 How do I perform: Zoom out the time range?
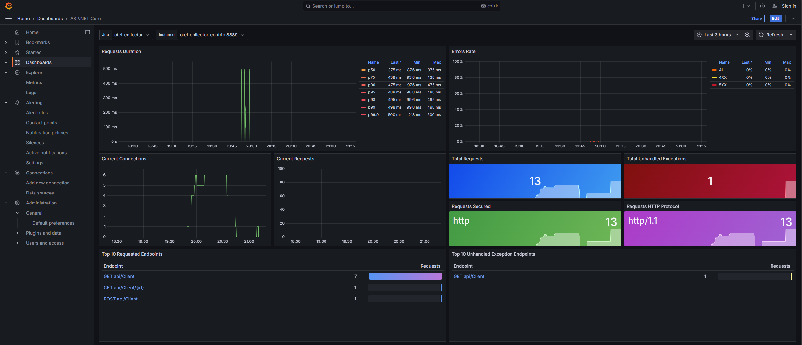(747, 35)
